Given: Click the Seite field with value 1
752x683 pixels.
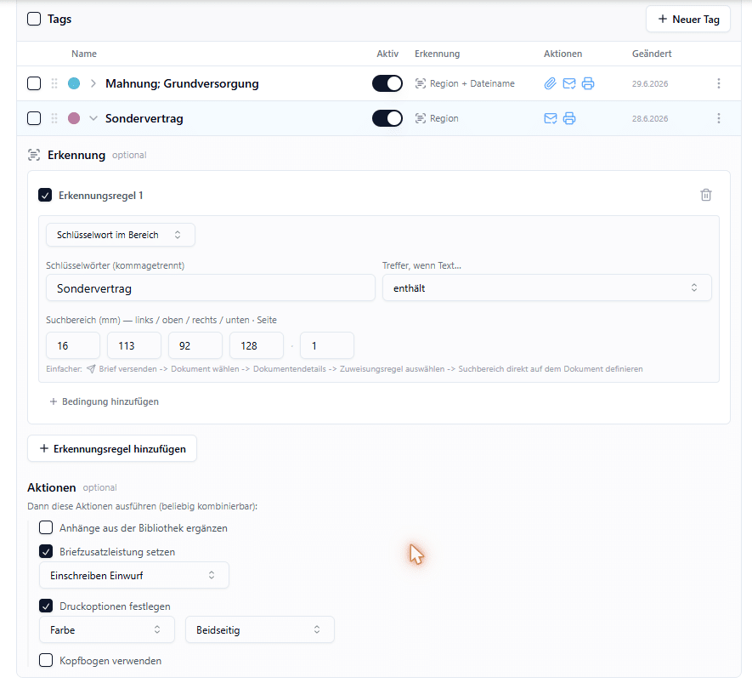Looking at the screenshot, I should (x=327, y=345).
